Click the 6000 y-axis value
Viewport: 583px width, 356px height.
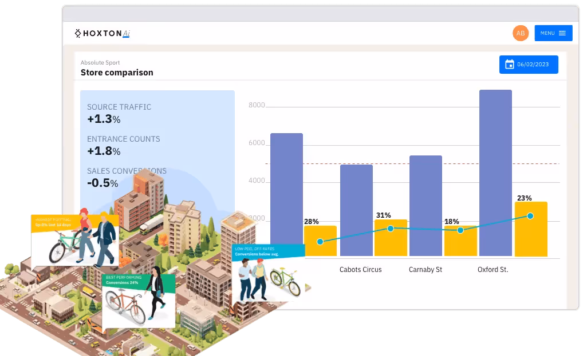point(257,143)
